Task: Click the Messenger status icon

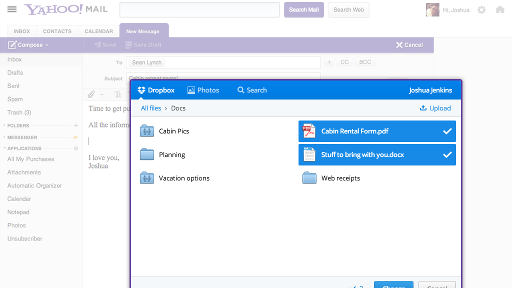Action: [x=76, y=137]
